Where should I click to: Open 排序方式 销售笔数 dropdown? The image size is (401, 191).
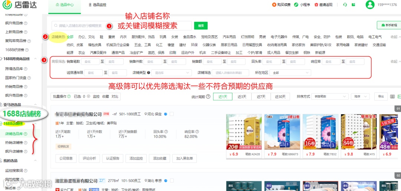tap(330, 96)
